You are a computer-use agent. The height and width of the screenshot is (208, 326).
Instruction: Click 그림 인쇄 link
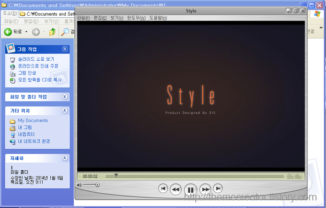pyautogui.click(x=27, y=73)
